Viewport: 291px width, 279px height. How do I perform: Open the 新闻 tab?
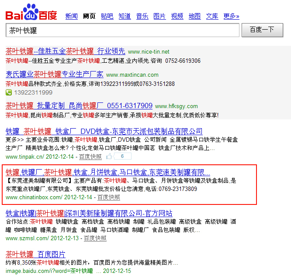coord(71,16)
